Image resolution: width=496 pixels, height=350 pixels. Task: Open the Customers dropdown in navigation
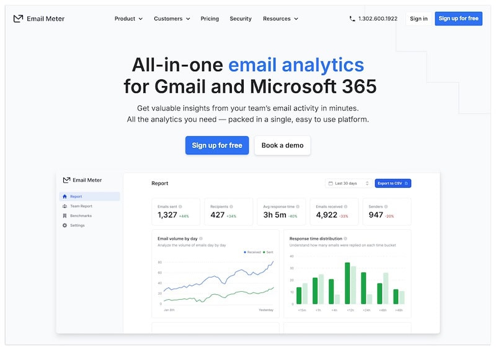pyautogui.click(x=172, y=19)
